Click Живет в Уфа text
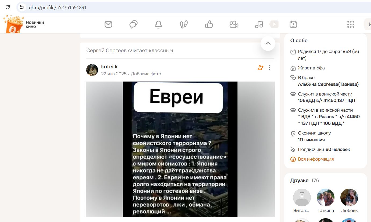 click(x=311, y=68)
